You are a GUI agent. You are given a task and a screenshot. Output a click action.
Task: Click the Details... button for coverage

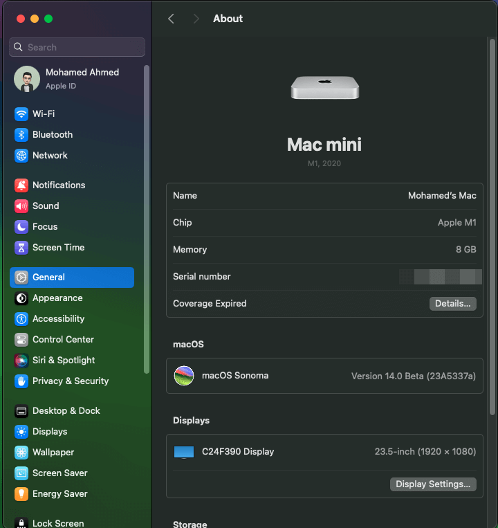(x=452, y=304)
